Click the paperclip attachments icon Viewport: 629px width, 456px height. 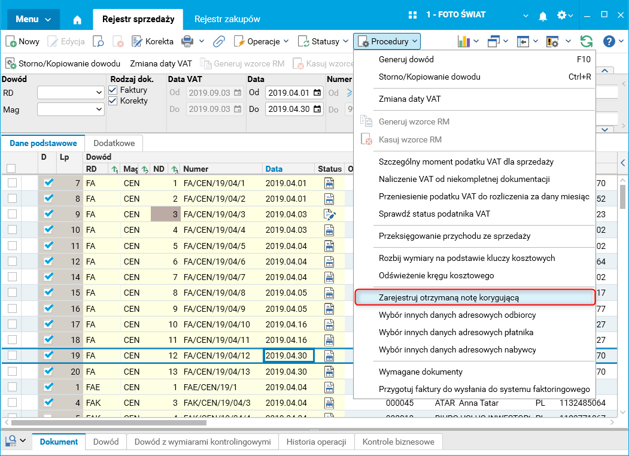[219, 41]
